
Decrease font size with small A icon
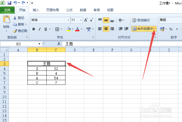(92, 20)
